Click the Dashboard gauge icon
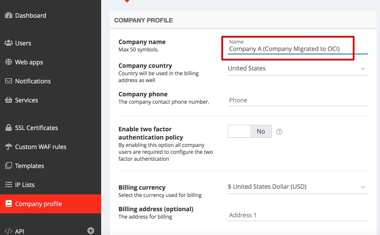The height and width of the screenshot is (235, 380). 8,16
